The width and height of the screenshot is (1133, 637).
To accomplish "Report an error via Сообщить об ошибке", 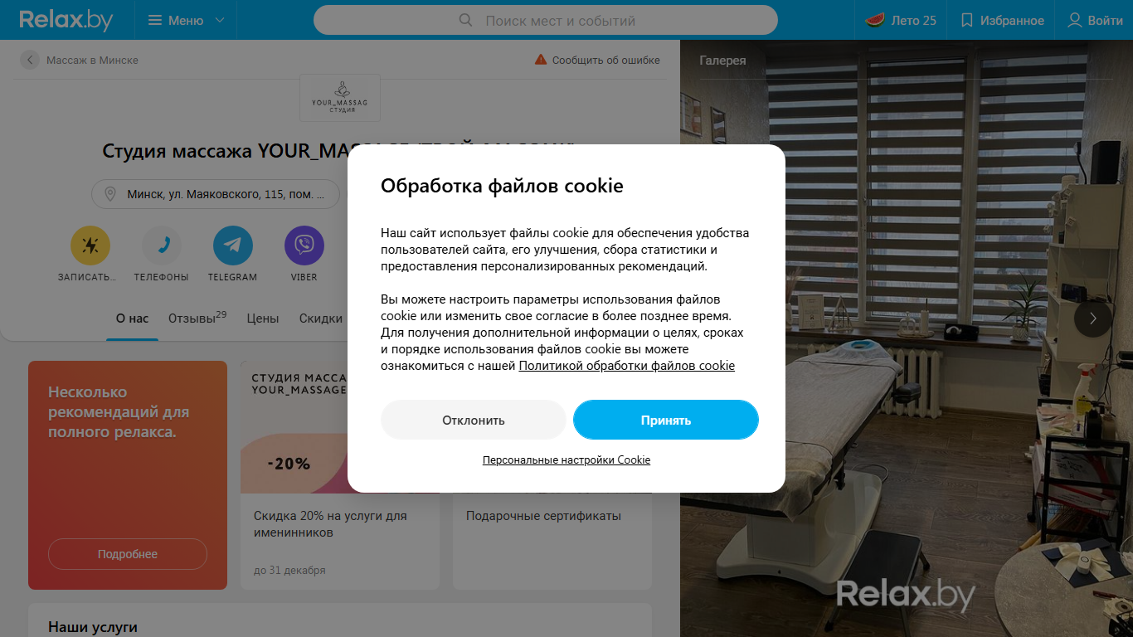I will (597, 60).
